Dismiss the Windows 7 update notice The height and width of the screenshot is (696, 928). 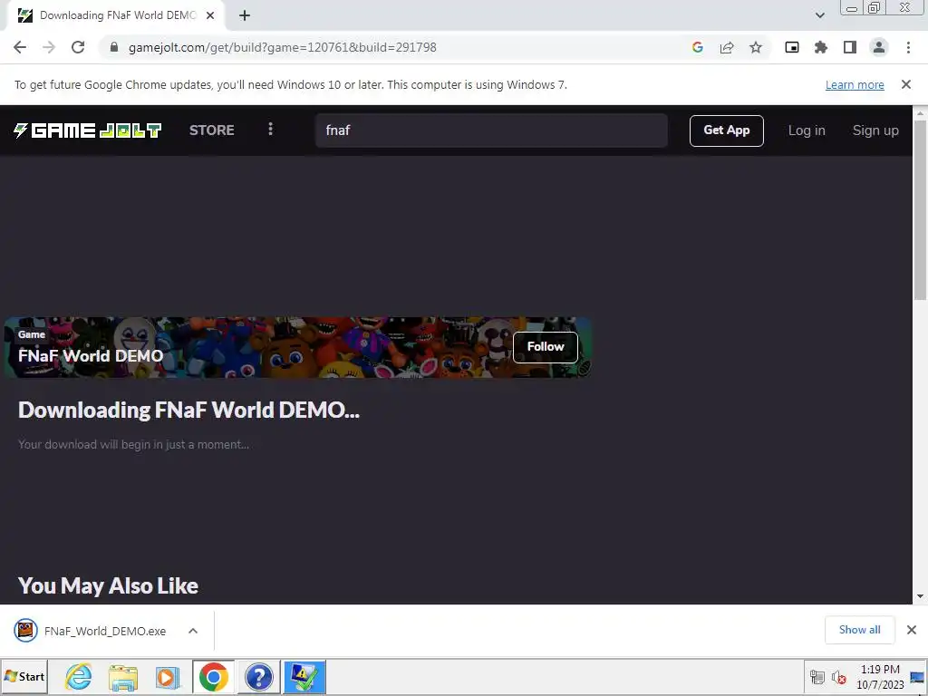pyautogui.click(x=906, y=84)
